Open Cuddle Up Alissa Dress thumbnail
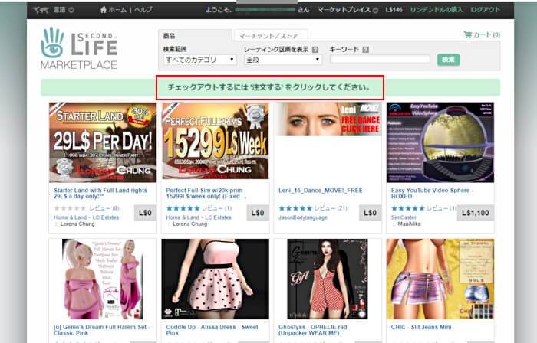 coord(215,279)
